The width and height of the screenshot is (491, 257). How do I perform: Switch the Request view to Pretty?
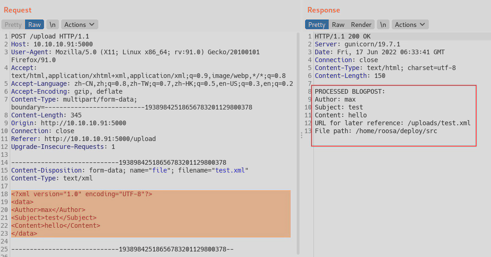coord(13,25)
